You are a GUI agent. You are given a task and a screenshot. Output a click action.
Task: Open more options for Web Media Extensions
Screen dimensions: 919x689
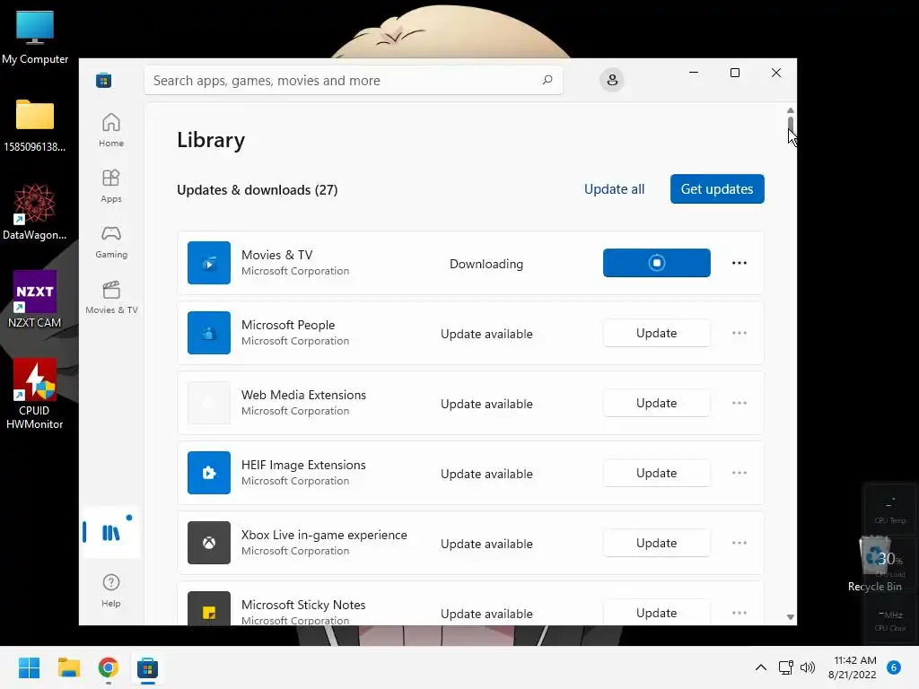pyautogui.click(x=740, y=403)
